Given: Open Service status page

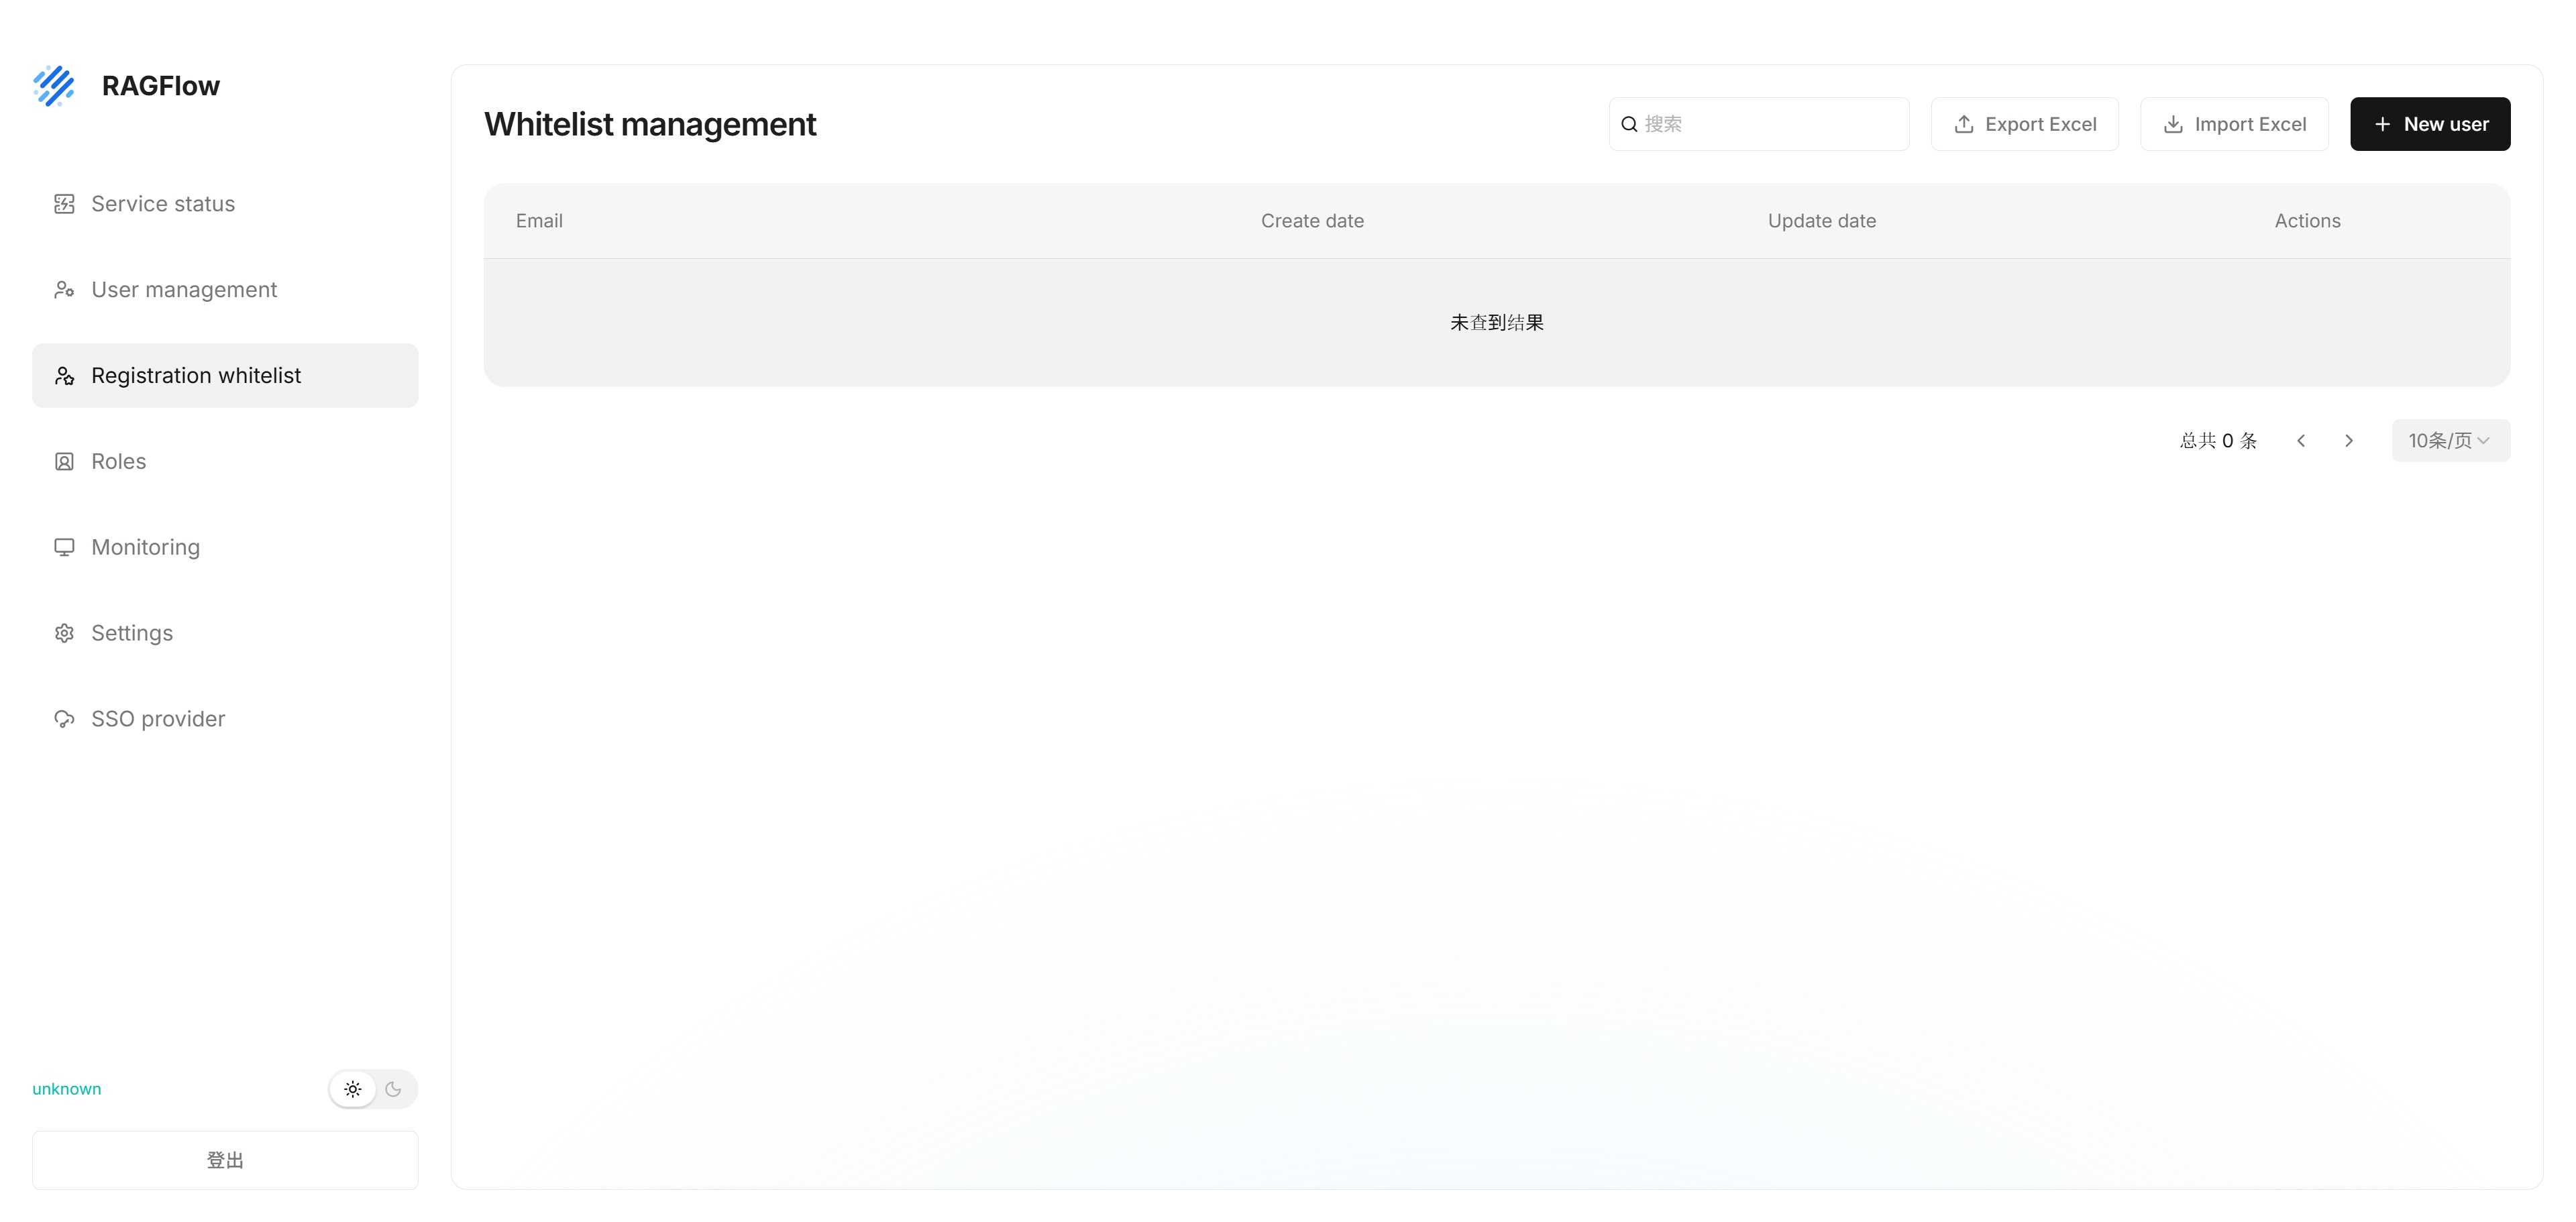Looking at the screenshot, I should pos(225,204).
